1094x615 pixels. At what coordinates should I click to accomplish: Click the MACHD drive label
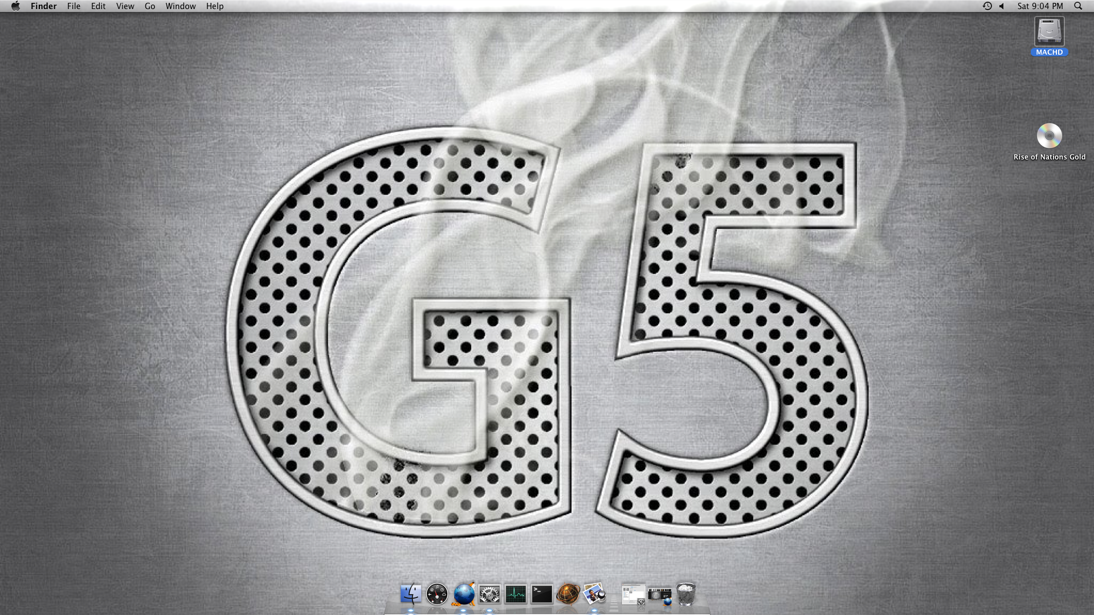click(x=1049, y=52)
